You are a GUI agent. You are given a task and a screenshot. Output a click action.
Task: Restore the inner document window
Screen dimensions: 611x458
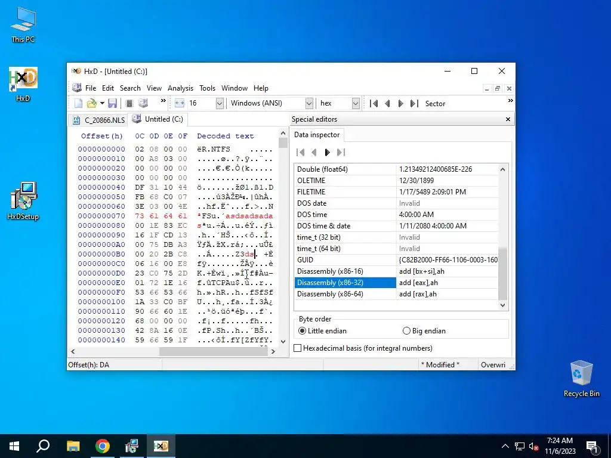[498, 88]
